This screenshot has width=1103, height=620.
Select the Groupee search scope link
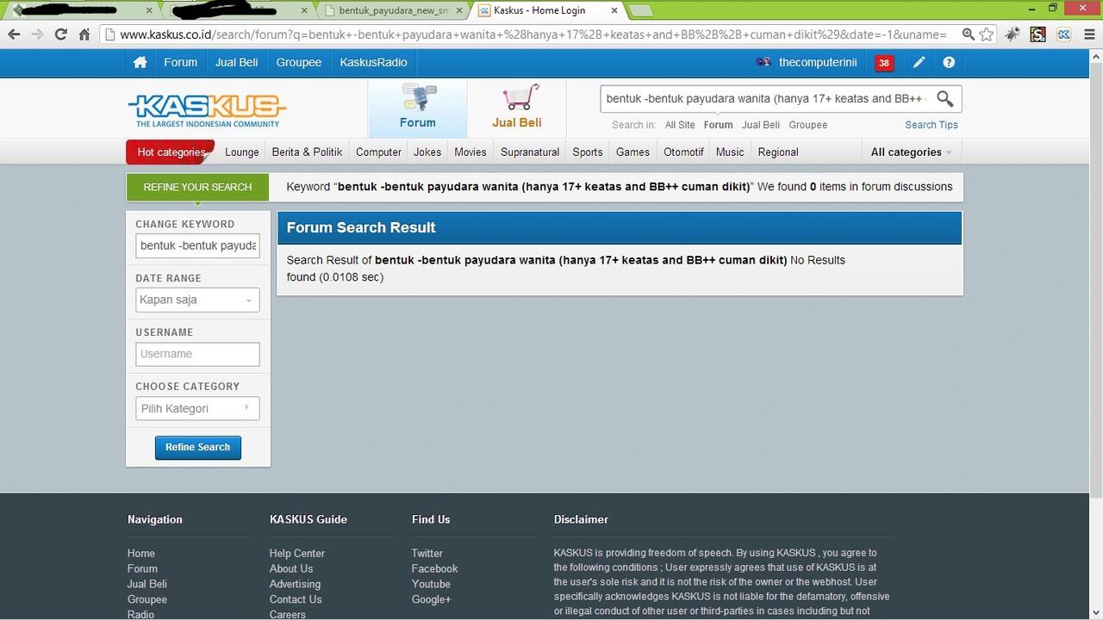[808, 125]
